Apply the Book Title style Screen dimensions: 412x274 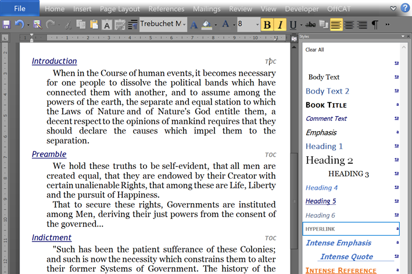click(x=351, y=105)
